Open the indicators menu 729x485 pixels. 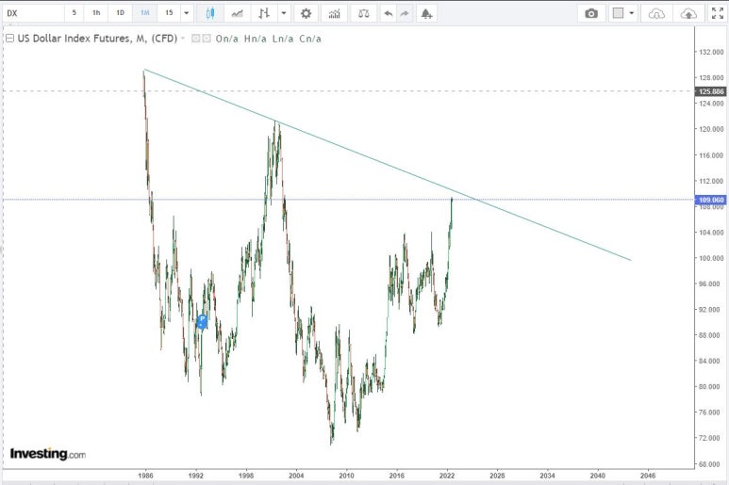point(334,13)
